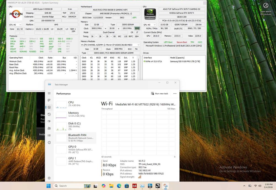Screen dimensions: 276x190
Task: Switch to Task Manager taskbar icon
Action: click(x=142, y=186)
